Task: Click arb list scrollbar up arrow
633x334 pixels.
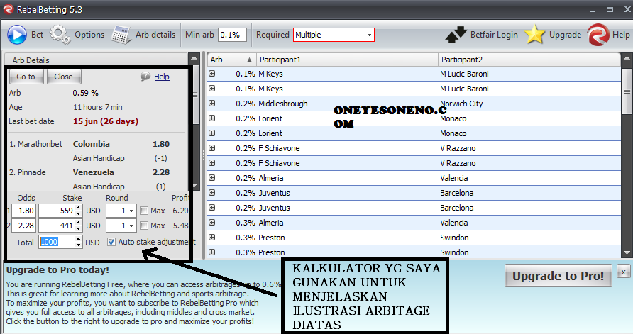Action: tap(627, 59)
